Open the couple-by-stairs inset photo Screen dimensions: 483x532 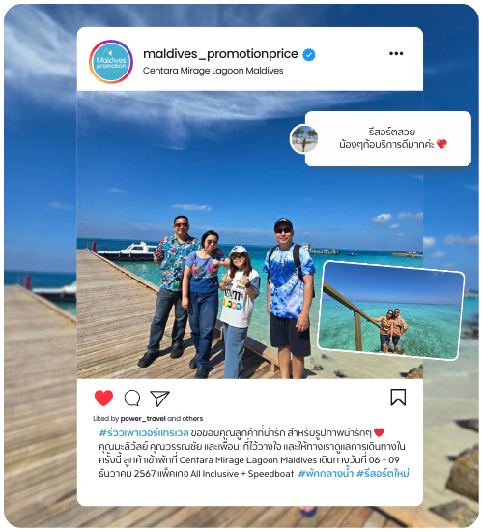(x=391, y=310)
